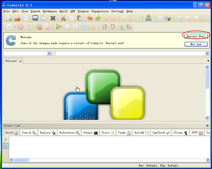
Task: Open the Perspective menu
Action: pos(100,11)
